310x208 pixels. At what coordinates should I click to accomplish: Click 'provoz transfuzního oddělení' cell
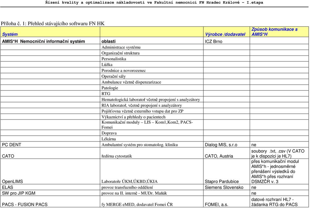click(x=152, y=187)
